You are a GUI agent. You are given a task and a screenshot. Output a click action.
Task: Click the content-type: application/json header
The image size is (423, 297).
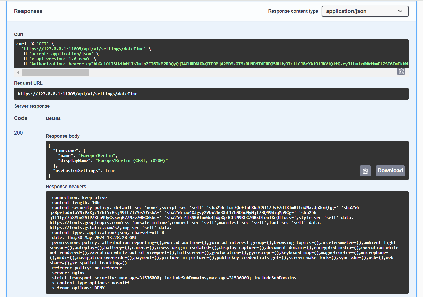[x=108, y=233]
